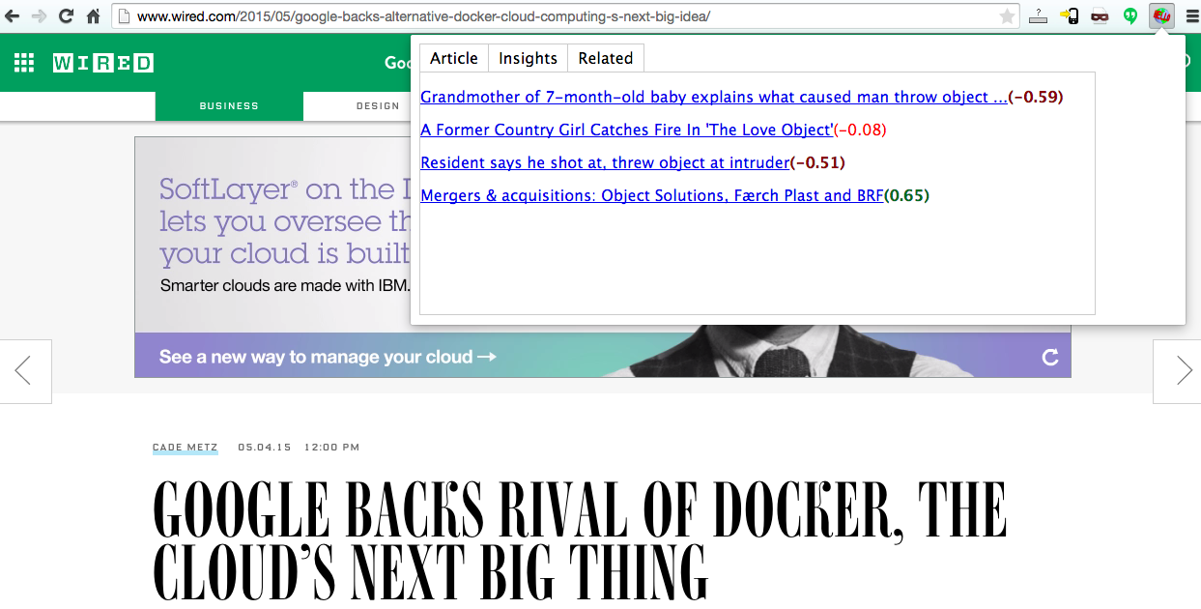Click 'See a new way to manage your cloud'
The height and width of the screenshot is (609, 1201).
[x=328, y=357]
